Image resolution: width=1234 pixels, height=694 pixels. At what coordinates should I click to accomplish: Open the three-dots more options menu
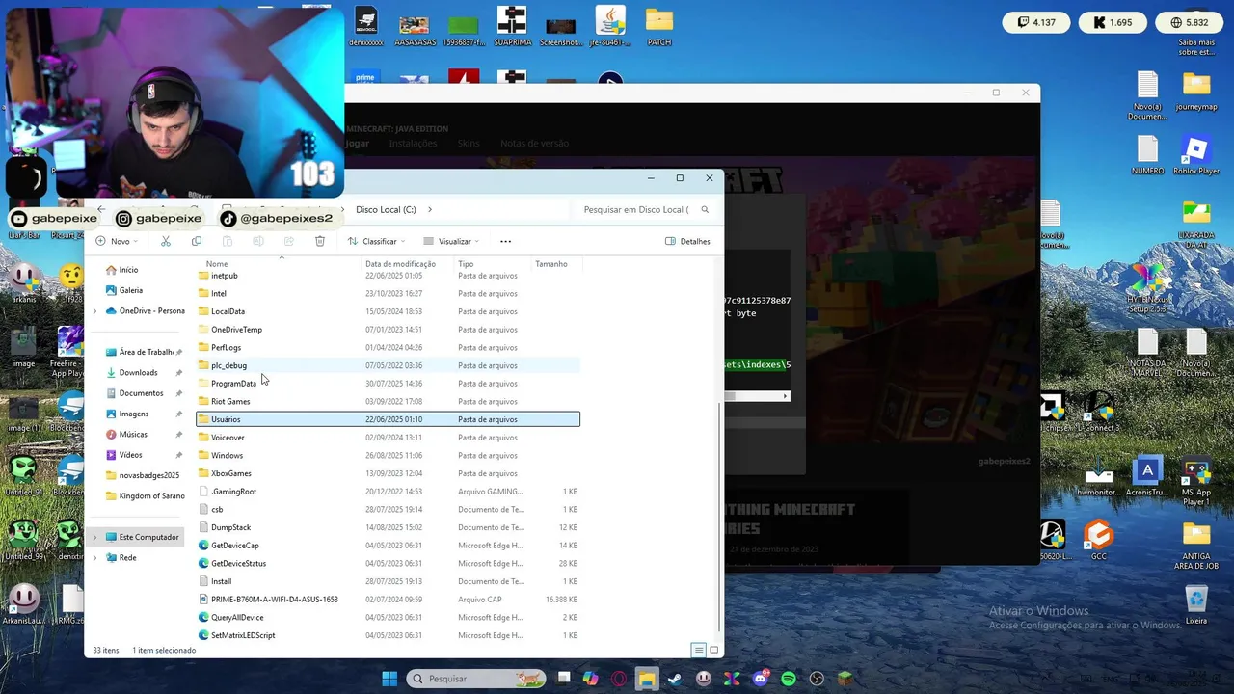click(x=505, y=241)
